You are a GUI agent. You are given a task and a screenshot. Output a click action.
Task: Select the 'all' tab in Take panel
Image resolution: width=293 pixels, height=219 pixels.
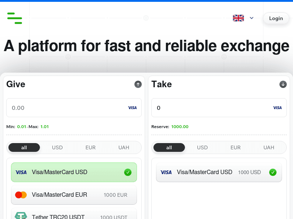(169, 147)
